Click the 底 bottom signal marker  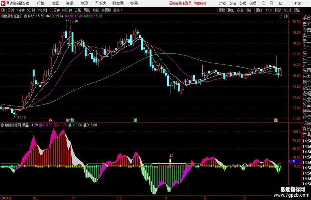pos(171,156)
